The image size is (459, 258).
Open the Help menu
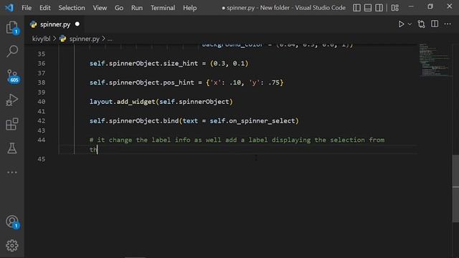click(x=189, y=8)
